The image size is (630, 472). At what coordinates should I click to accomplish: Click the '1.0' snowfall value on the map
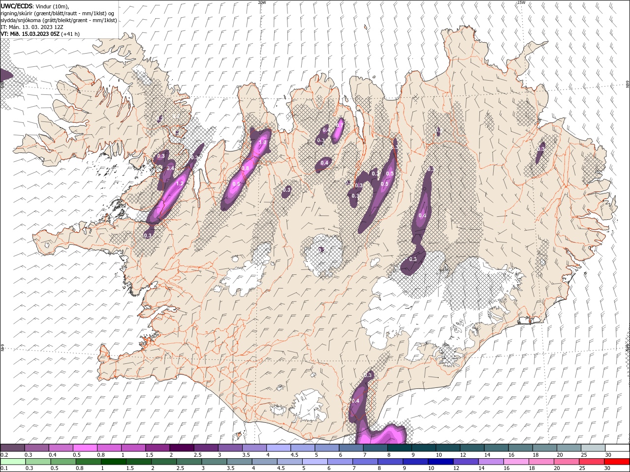262,142
